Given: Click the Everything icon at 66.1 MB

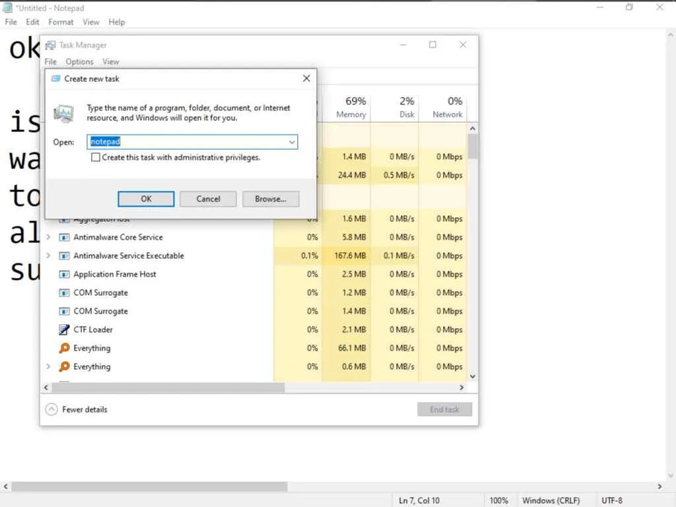Looking at the screenshot, I should pyautogui.click(x=64, y=349).
